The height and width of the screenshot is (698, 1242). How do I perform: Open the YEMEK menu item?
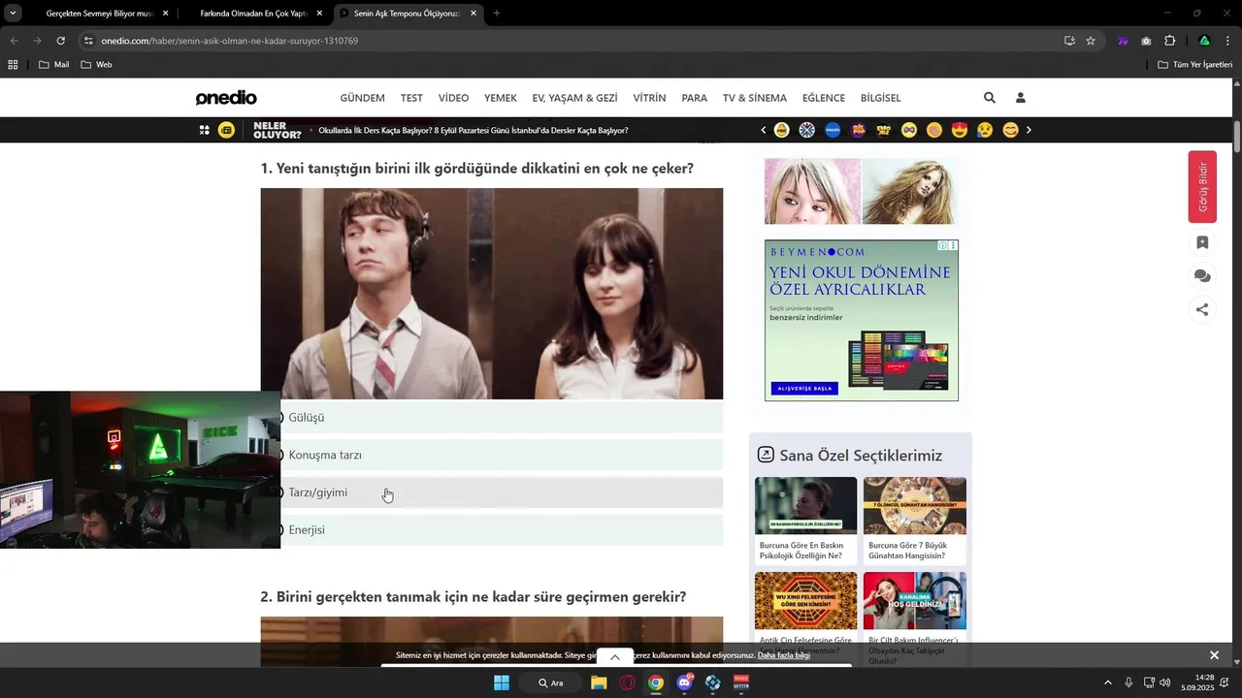(501, 98)
